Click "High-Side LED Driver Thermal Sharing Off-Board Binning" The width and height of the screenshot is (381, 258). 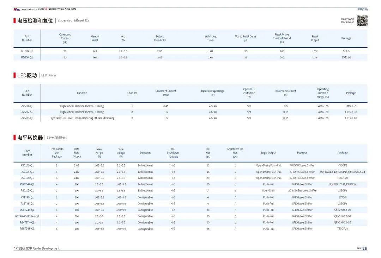[82, 118]
